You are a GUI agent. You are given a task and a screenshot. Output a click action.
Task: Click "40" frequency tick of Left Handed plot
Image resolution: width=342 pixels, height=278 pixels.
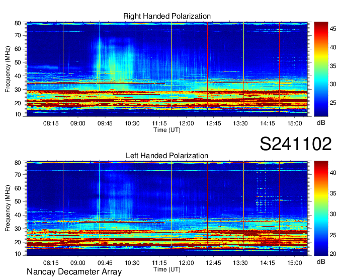(18, 215)
